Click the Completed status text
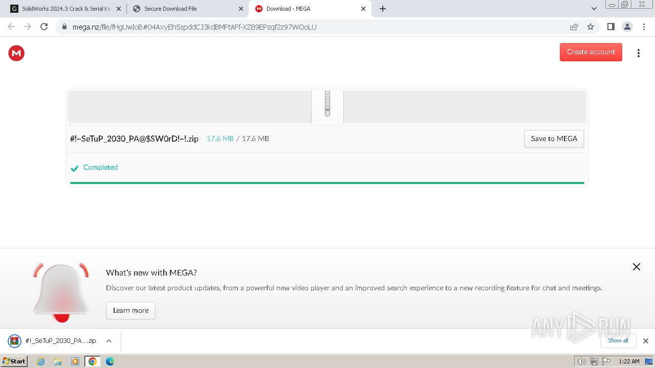 [100, 167]
